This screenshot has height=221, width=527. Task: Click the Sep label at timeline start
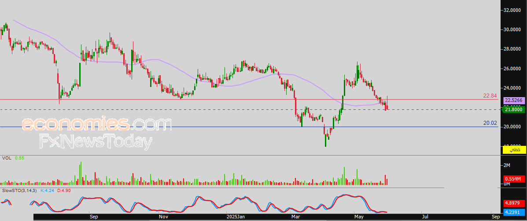click(x=95, y=217)
